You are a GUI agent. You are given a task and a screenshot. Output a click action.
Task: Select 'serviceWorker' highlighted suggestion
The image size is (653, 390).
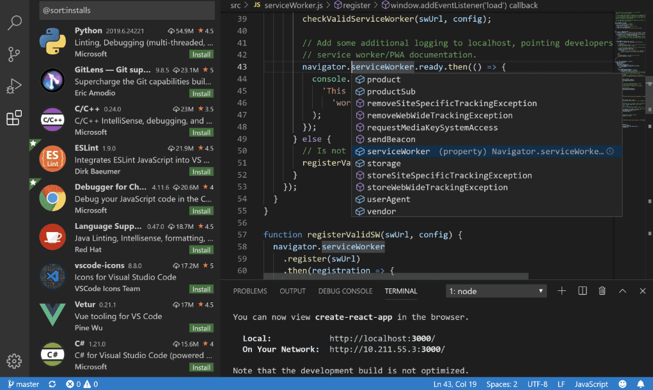point(487,152)
